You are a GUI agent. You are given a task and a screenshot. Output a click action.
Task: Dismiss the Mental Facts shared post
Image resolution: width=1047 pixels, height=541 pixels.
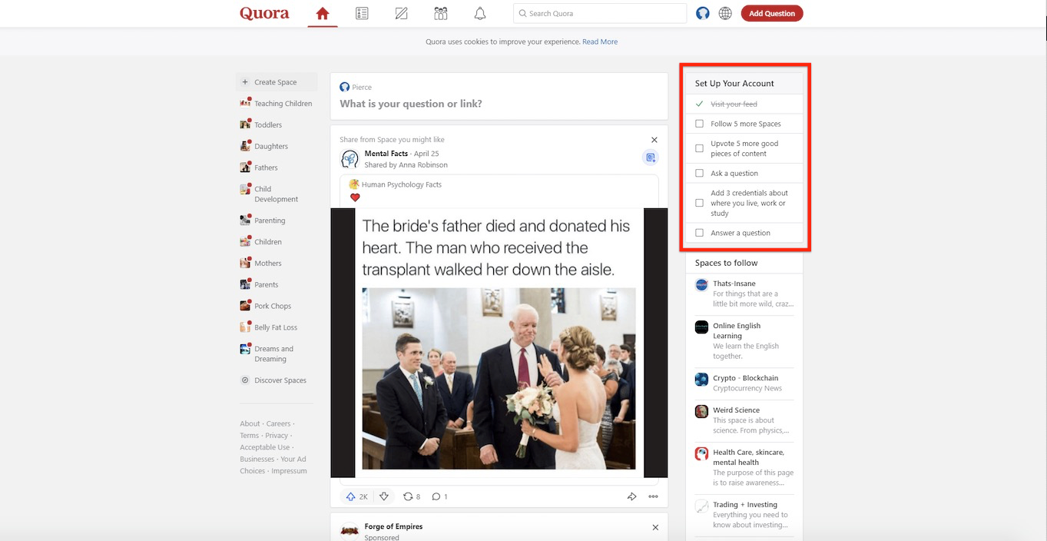654,140
